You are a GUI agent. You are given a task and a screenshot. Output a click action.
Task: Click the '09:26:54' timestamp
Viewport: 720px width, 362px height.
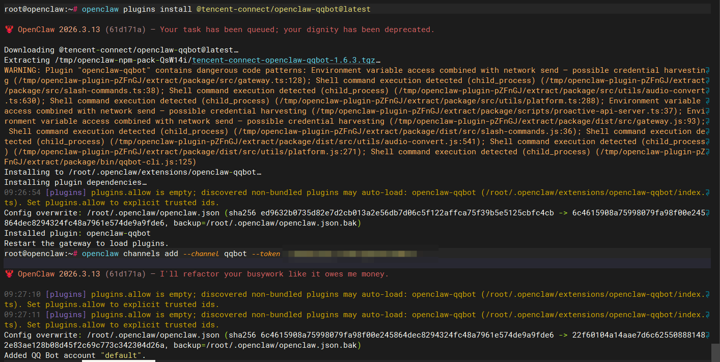[x=22, y=192]
